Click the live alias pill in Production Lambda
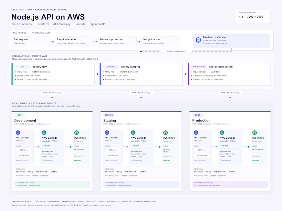Image resolution: width=282 pixels, height=211 pixels. pyautogui.click(x=225, y=146)
